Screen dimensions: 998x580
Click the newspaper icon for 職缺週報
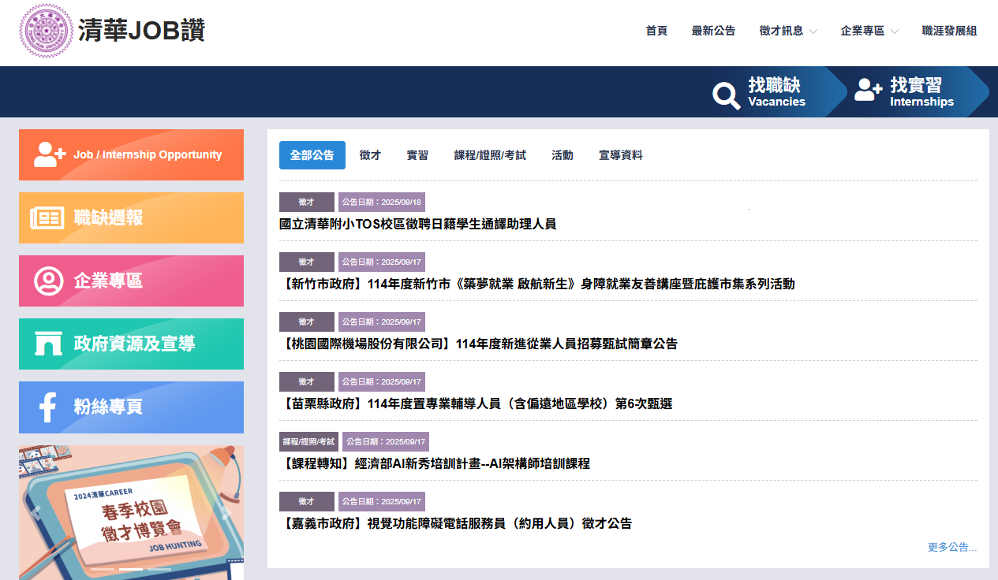pyautogui.click(x=47, y=218)
